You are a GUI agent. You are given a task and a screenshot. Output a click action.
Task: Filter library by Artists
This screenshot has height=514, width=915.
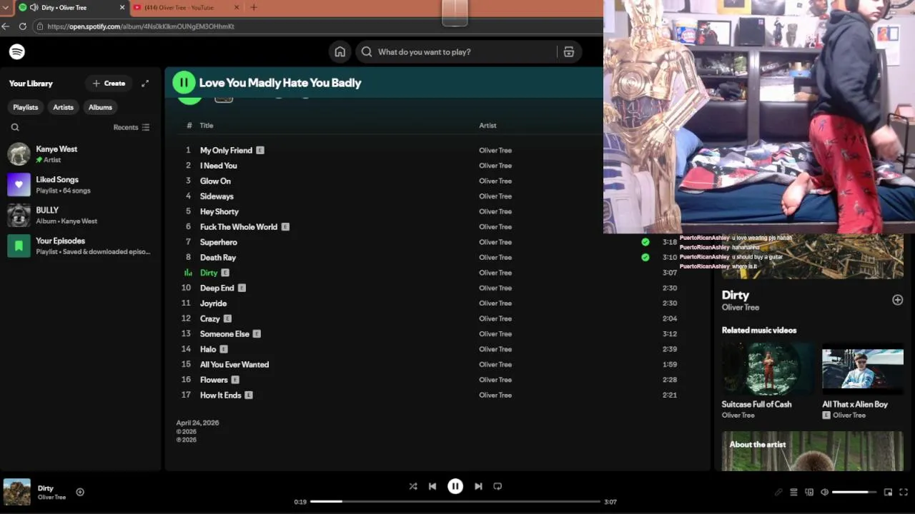tap(63, 107)
